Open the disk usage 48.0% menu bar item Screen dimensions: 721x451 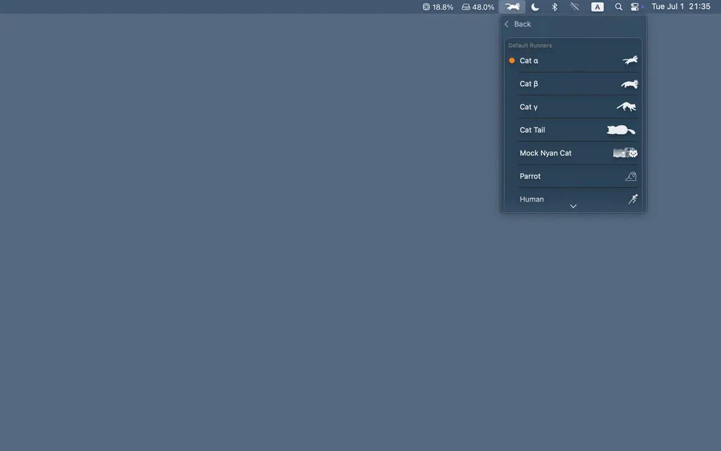(x=478, y=7)
